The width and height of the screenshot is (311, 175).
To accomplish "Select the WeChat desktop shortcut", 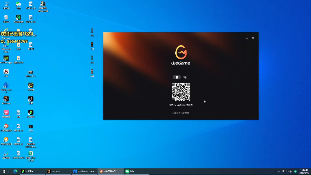I will [18, 5].
